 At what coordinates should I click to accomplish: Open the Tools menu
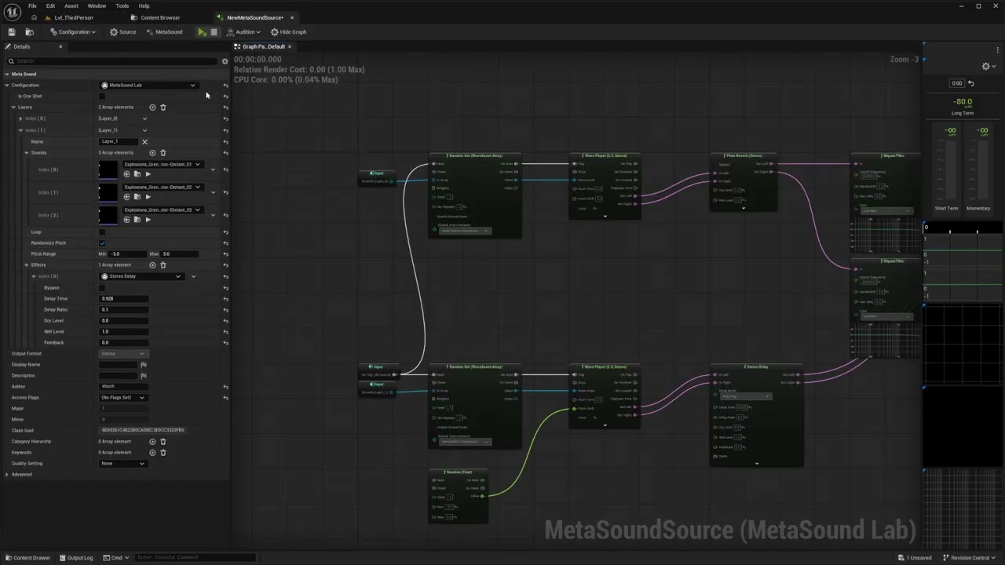coord(122,6)
